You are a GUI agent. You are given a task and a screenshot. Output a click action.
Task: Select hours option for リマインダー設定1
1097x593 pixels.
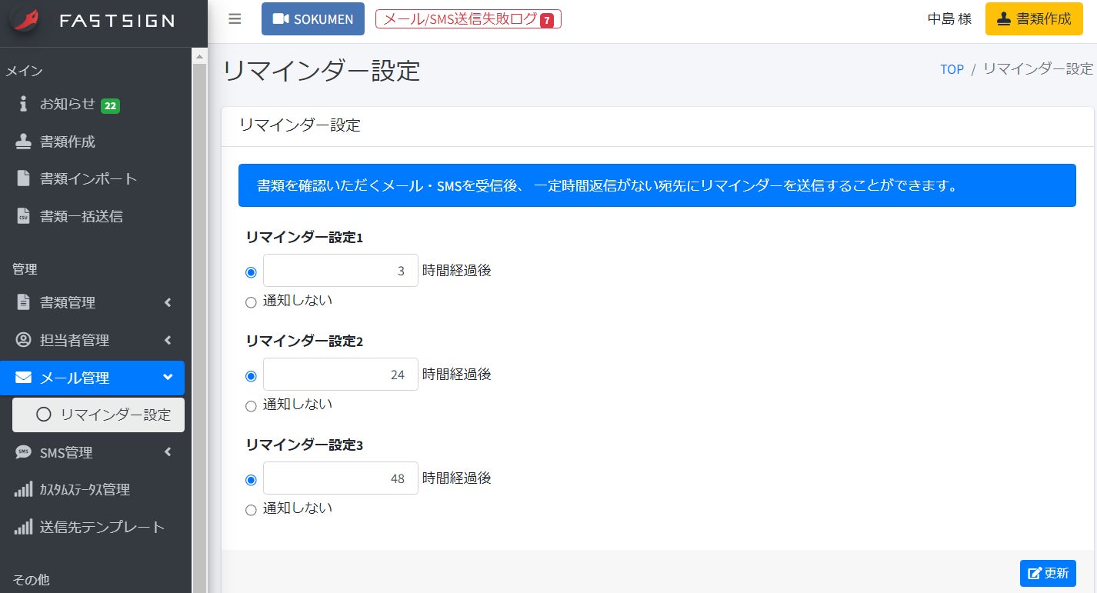pyautogui.click(x=251, y=272)
